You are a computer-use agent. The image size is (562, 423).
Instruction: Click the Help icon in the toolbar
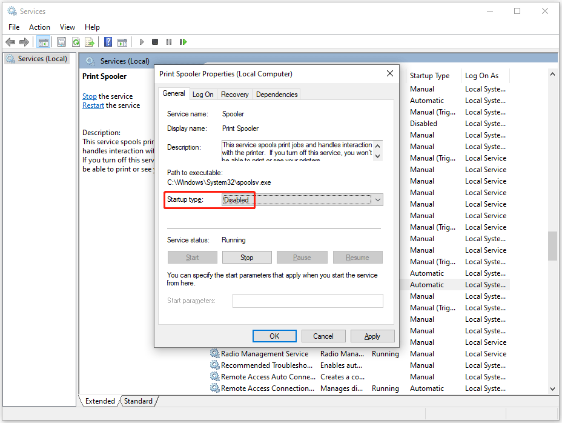tap(108, 42)
